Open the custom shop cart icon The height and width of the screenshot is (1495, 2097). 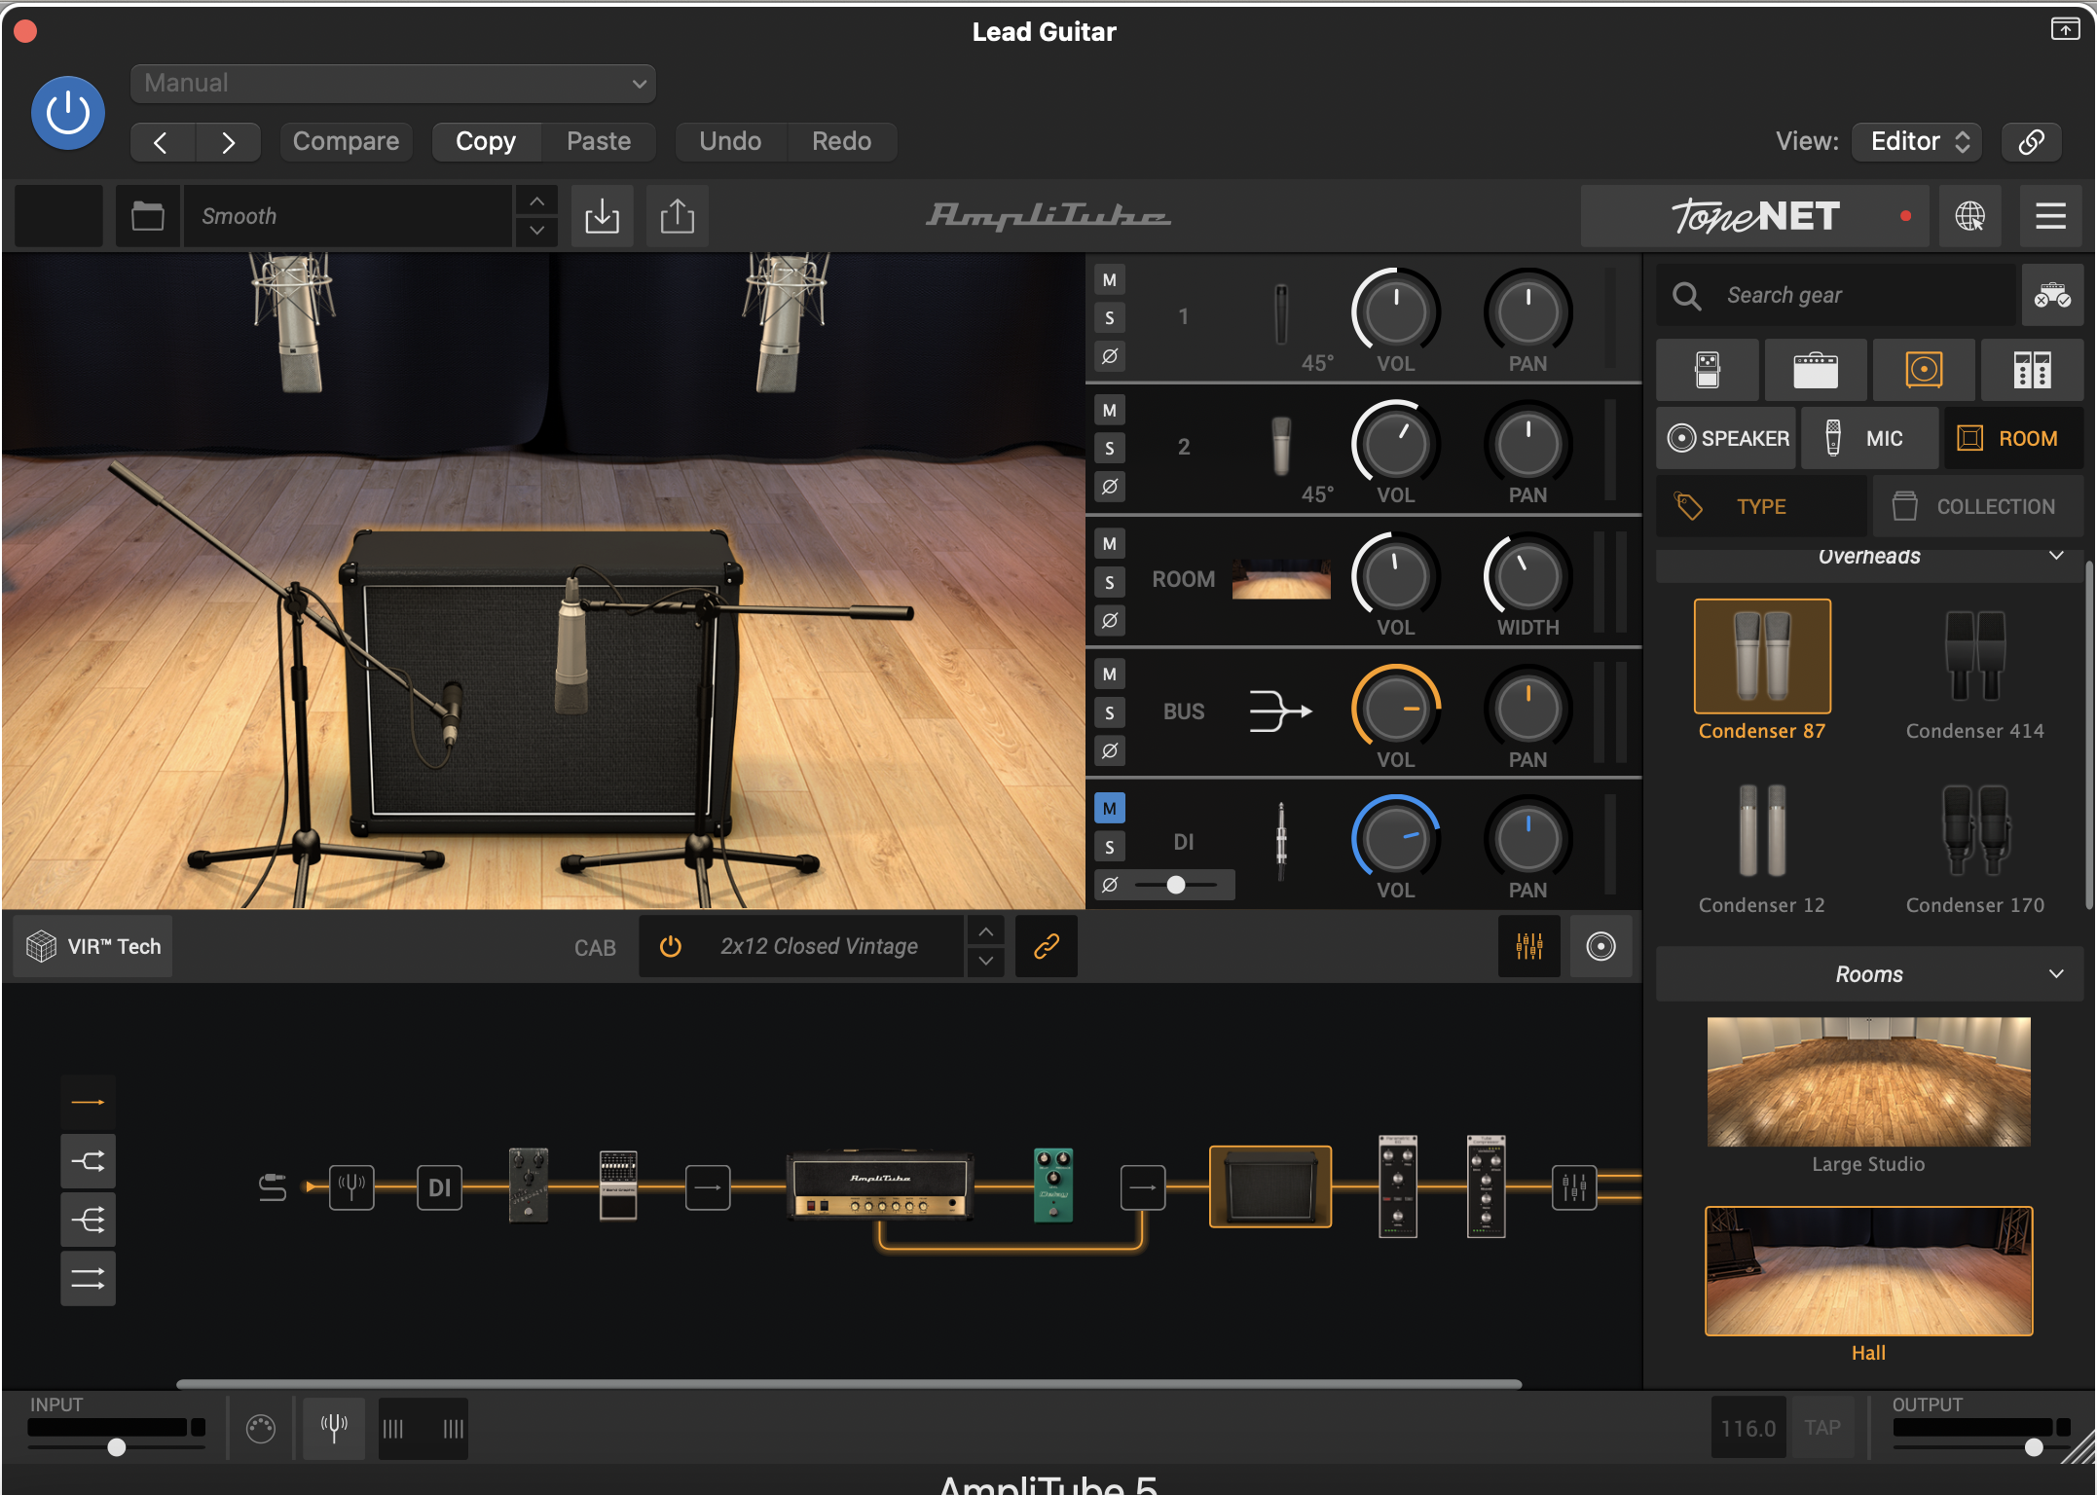coord(2052,295)
